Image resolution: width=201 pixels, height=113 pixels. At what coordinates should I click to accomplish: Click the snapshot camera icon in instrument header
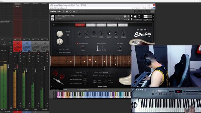coord(125,16)
